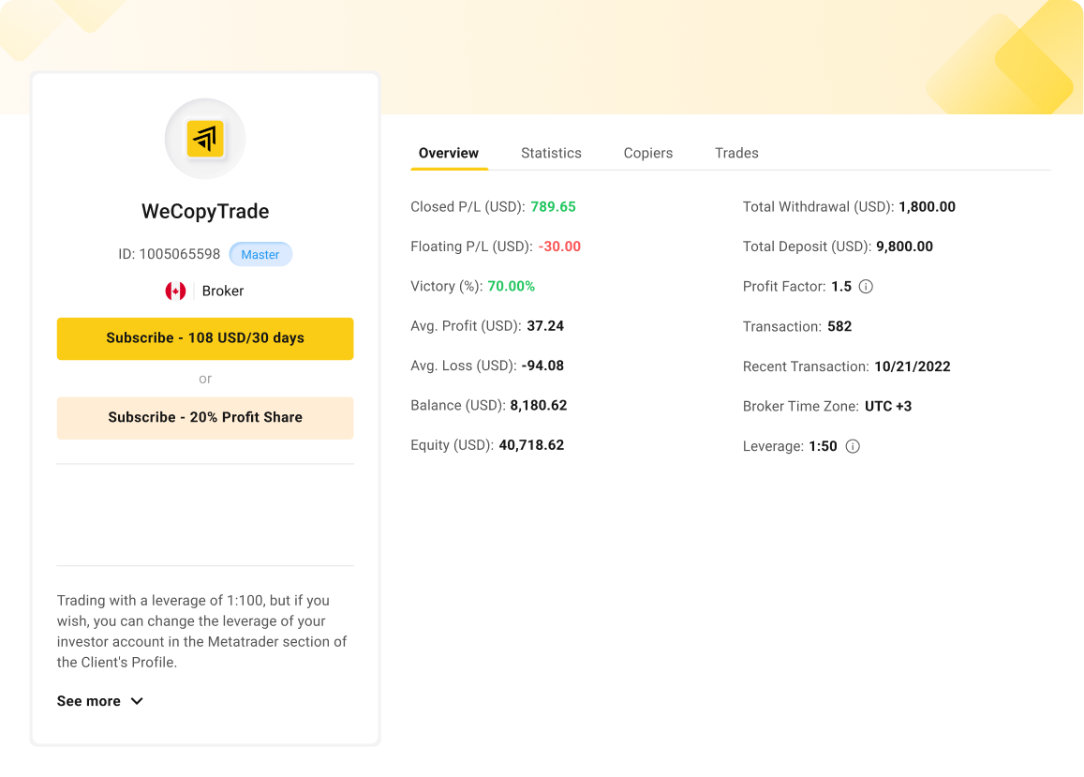Viewport: 1084px width, 777px height.
Task: Click the trader ID 1005065598
Action: point(170,254)
